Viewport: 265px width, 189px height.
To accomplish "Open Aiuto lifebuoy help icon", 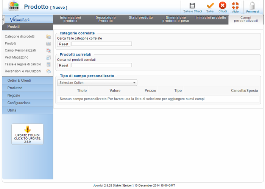I will click(235, 6).
